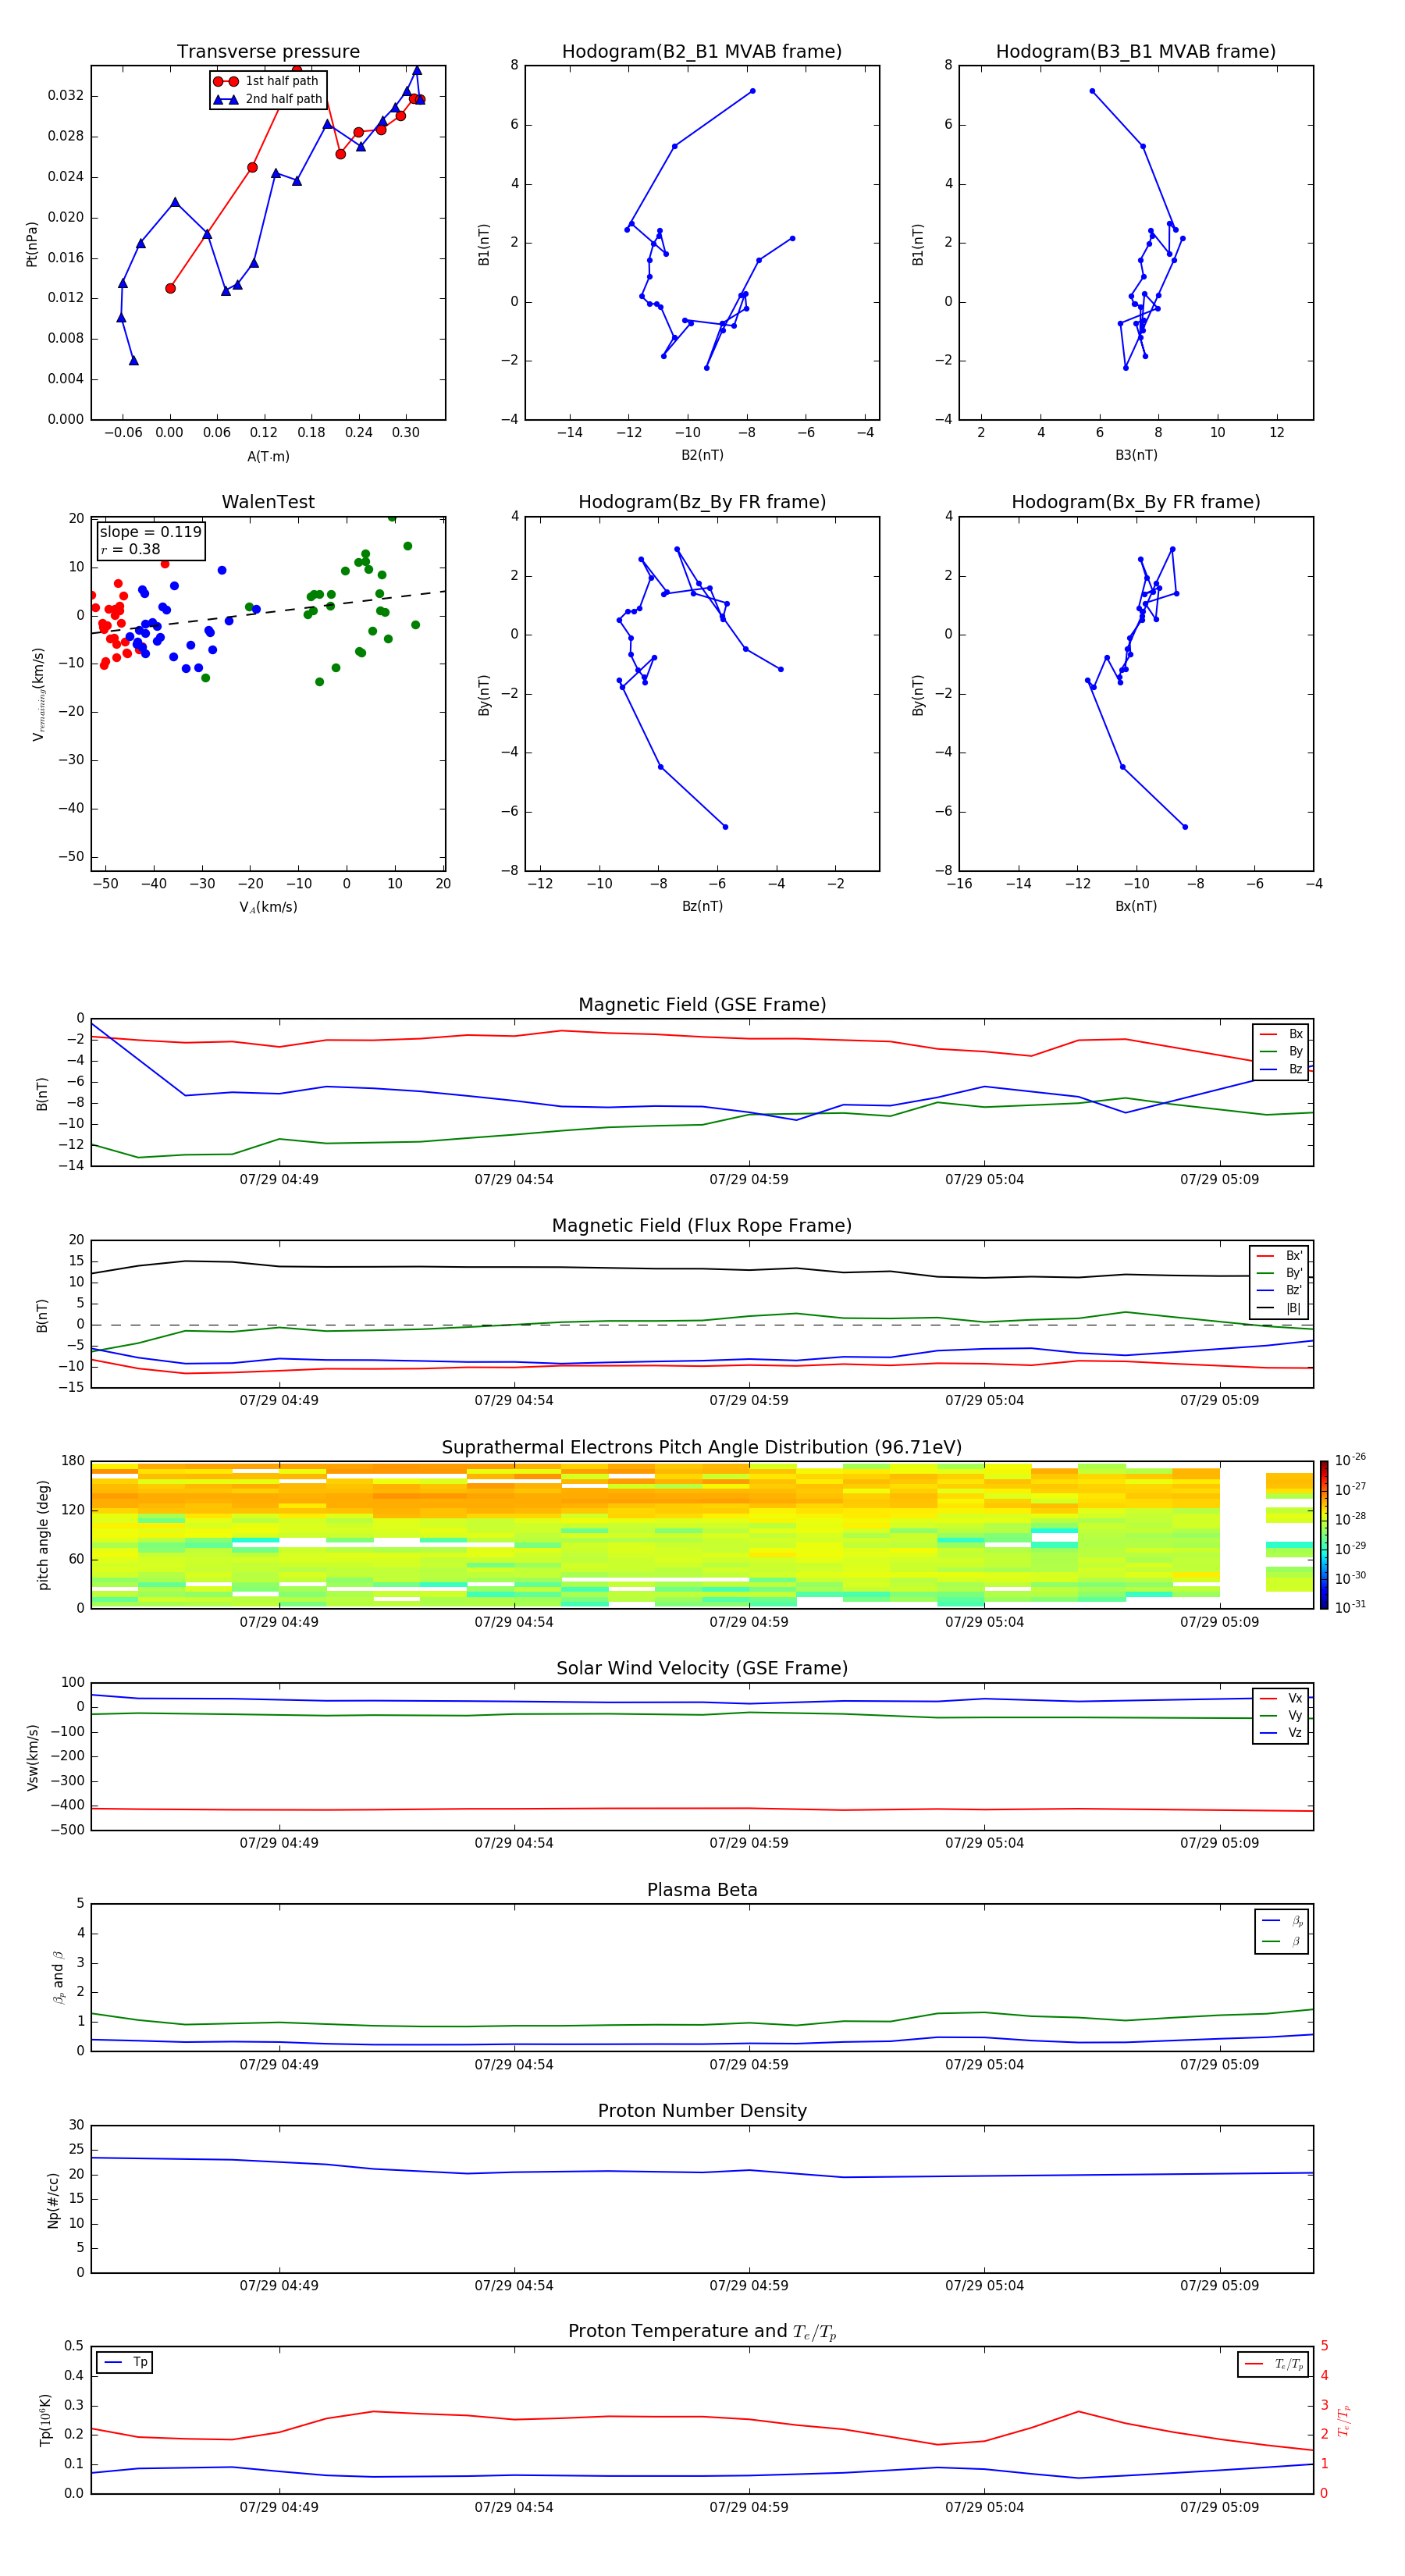The width and height of the screenshot is (1405, 2576).
Task: Click the 'WalenTest' plot title
Action: click(268, 502)
